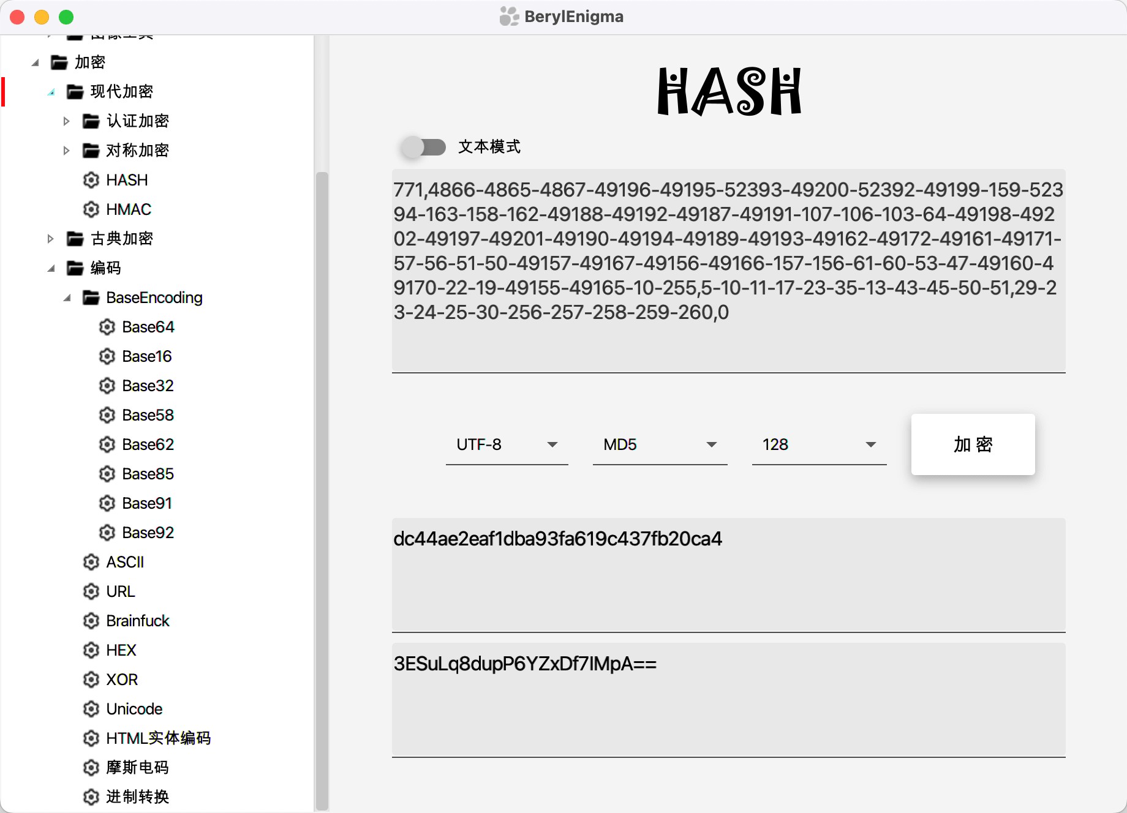Open the MD5 algorithm dropdown
The width and height of the screenshot is (1127, 813).
pos(660,444)
